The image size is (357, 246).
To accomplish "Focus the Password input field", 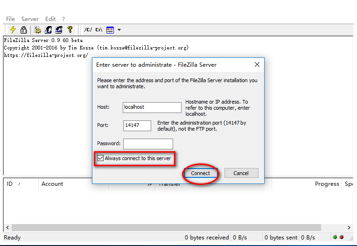I will click(148, 144).
